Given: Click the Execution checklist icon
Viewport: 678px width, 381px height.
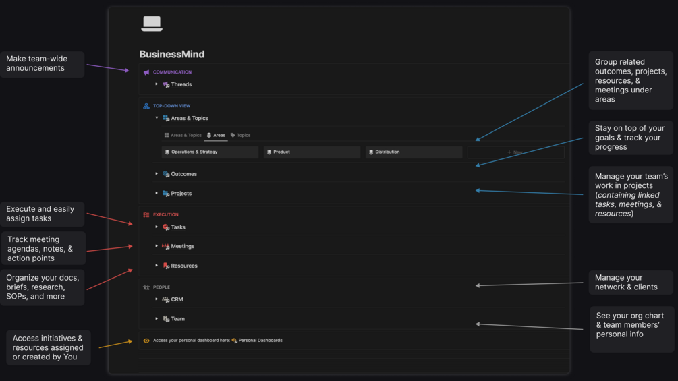Looking at the screenshot, I should [146, 214].
